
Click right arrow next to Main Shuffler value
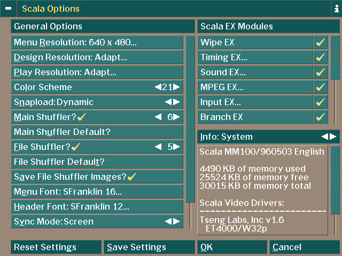tap(177, 117)
